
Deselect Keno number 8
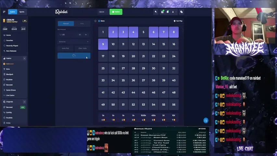pyautogui.click(x=174, y=32)
